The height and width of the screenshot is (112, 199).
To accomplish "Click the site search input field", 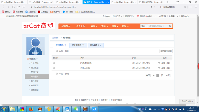I will point(159,26).
